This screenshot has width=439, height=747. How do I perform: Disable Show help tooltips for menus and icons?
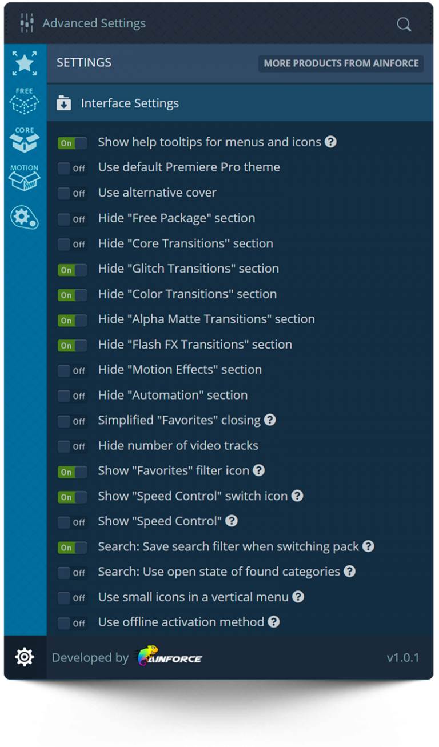pos(72,142)
